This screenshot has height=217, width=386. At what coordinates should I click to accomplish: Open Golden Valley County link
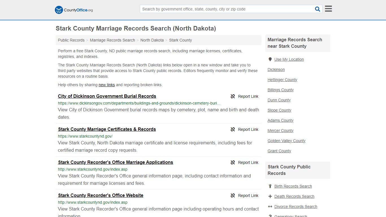[x=287, y=141]
